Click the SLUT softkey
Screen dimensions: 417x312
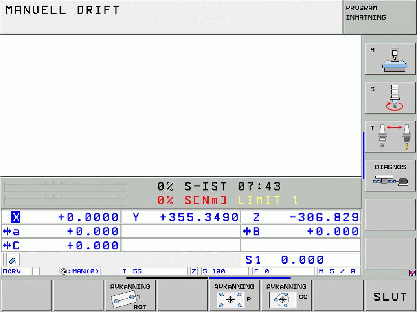click(390, 296)
